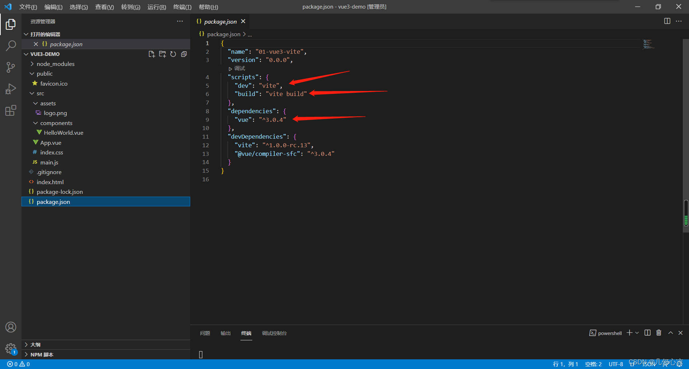This screenshot has width=689, height=369.
Task: Open index.css in the file tree
Action: (52, 152)
